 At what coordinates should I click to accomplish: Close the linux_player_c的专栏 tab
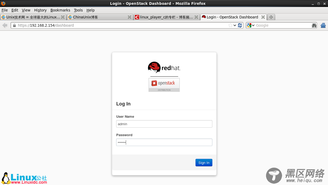coord(196,17)
